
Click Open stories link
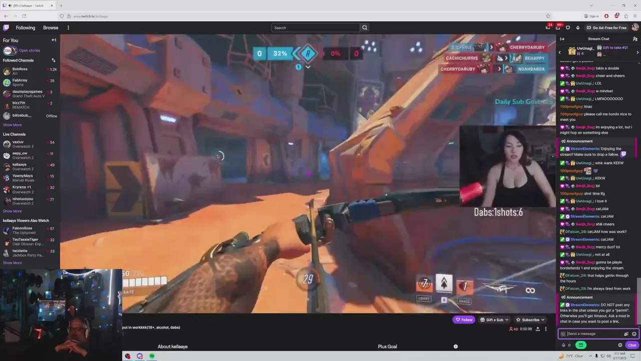click(x=30, y=50)
